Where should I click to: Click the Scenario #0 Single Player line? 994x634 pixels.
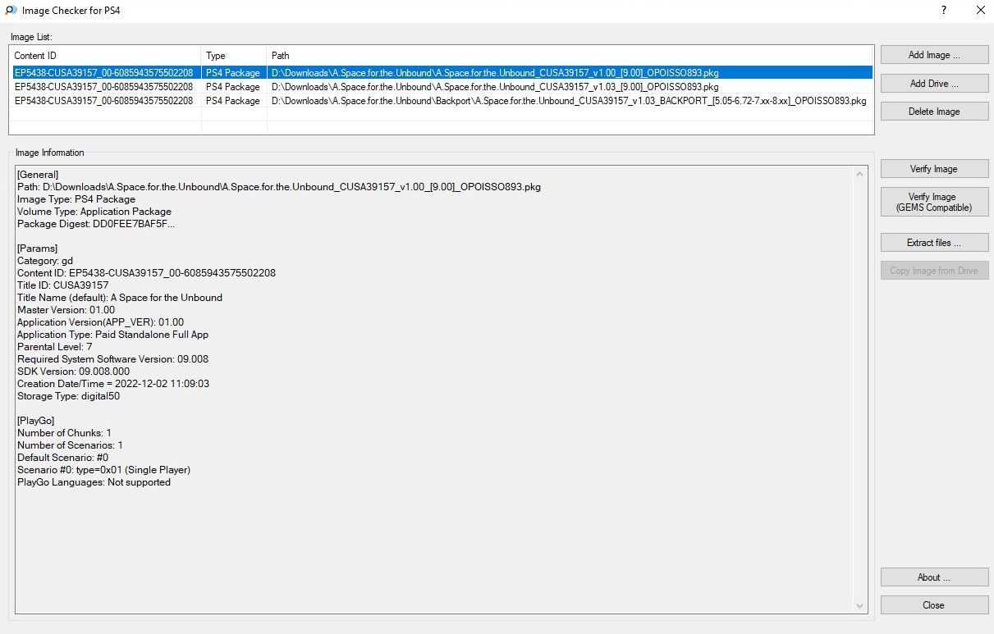click(104, 470)
